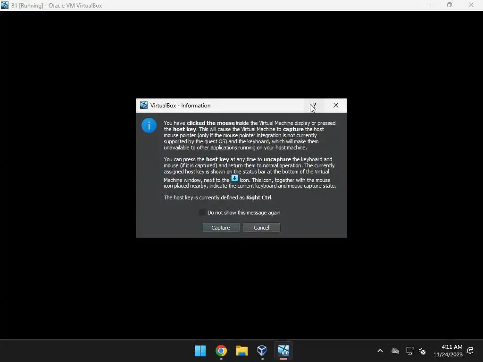Click the bold 'Right Ctrl' text

click(259, 197)
